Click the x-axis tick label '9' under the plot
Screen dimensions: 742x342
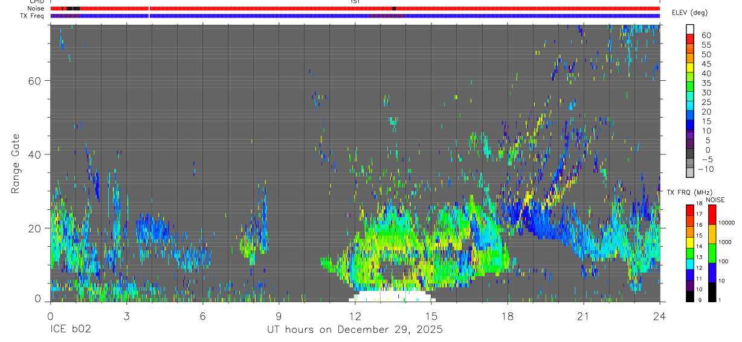click(x=279, y=315)
